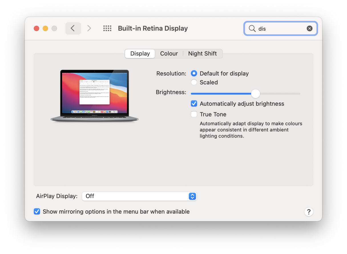This screenshot has width=347, height=254.
Task: Open help using the question mark icon
Action: tap(308, 212)
